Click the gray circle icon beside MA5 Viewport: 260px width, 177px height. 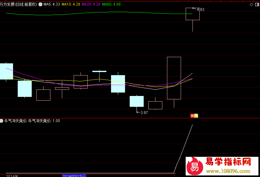click(x=40, y=5)
